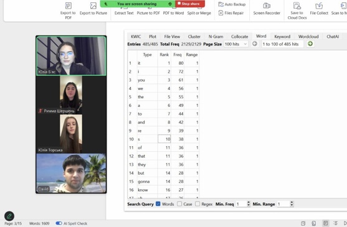Click the green screen sharing indicator
The image size is (347, 227).
click(138, 4)
